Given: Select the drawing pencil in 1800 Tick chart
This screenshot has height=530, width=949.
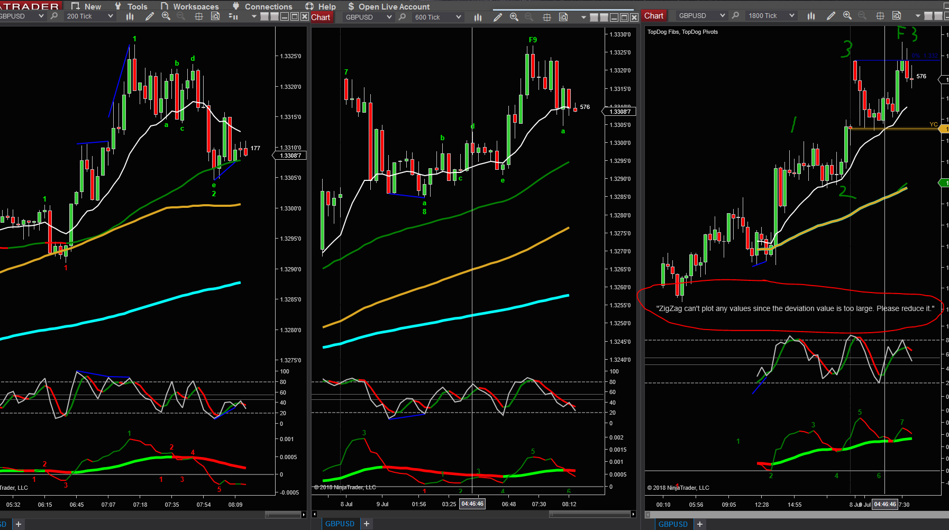Looking at the screenshot, I should point(831,16).
